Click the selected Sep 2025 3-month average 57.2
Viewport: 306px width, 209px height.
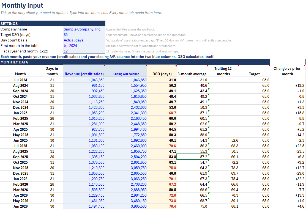192,157
